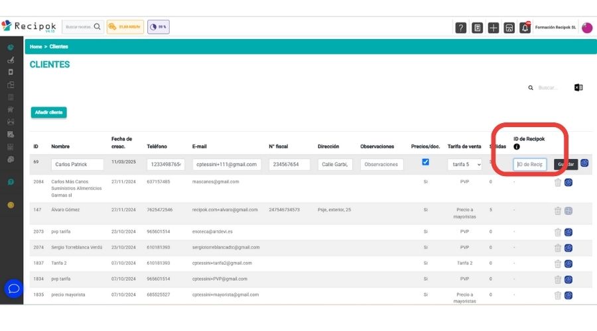Click the Recipok logo
The height and width of the screenshot is (331, 597).
(x=29, y=26)
